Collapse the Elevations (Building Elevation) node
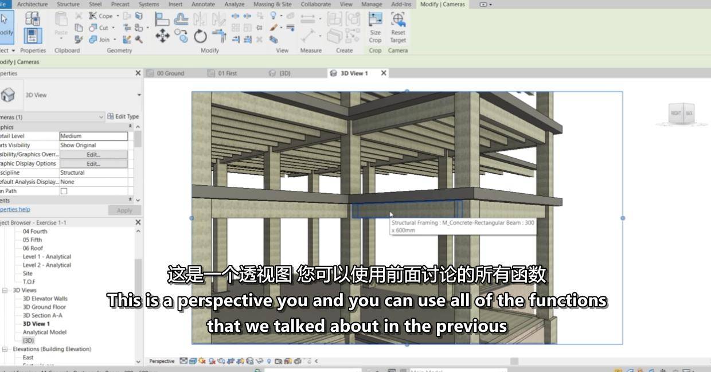The image size is (711, 372). click(5, 349)
